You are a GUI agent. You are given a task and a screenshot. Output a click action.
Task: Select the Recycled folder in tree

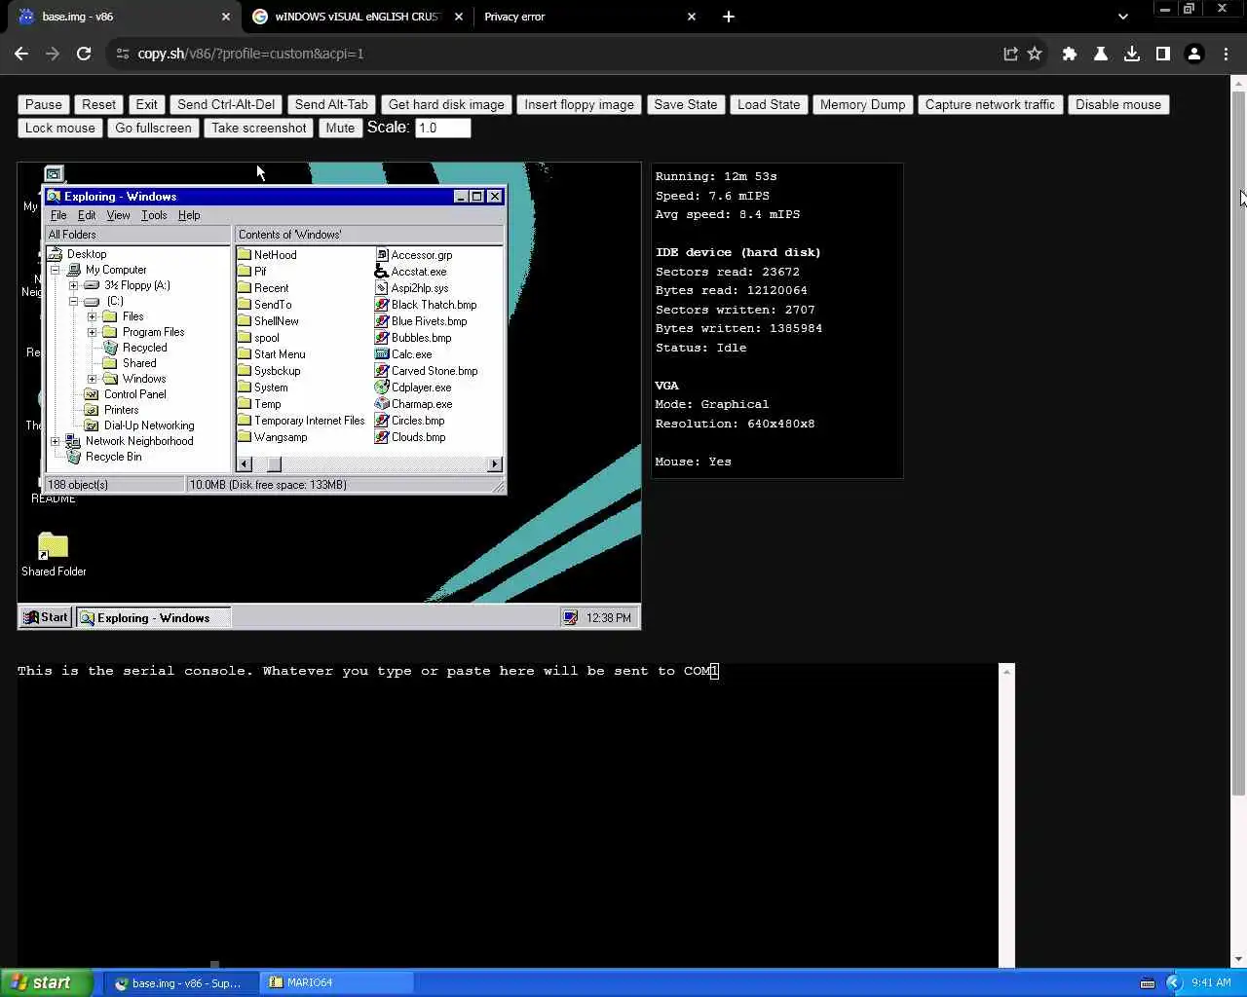(x=144, y=348)
